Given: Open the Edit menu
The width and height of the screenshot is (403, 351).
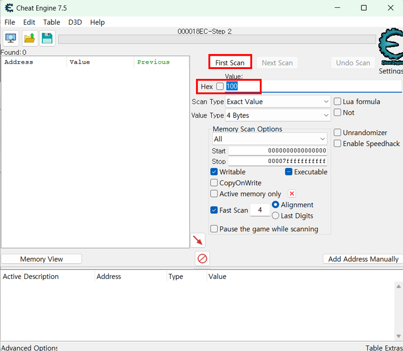Looking at the screenshot, I should tap(29, 22).
